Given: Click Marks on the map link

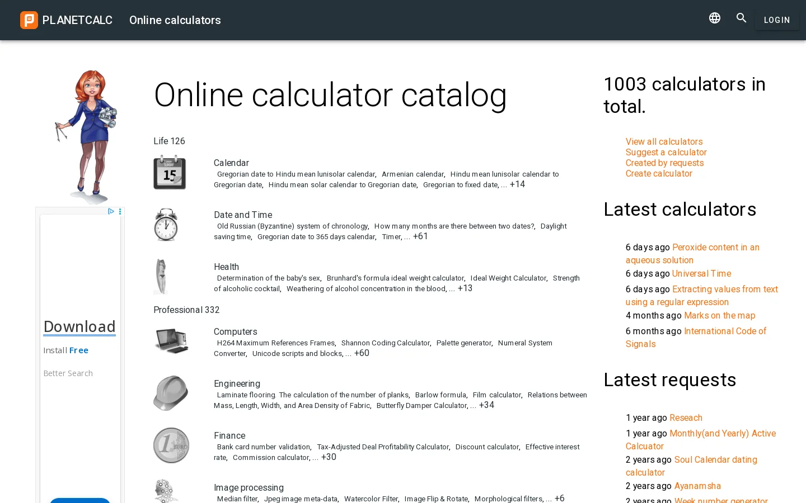Looking at the screenshot, I should tap(719, 315).
